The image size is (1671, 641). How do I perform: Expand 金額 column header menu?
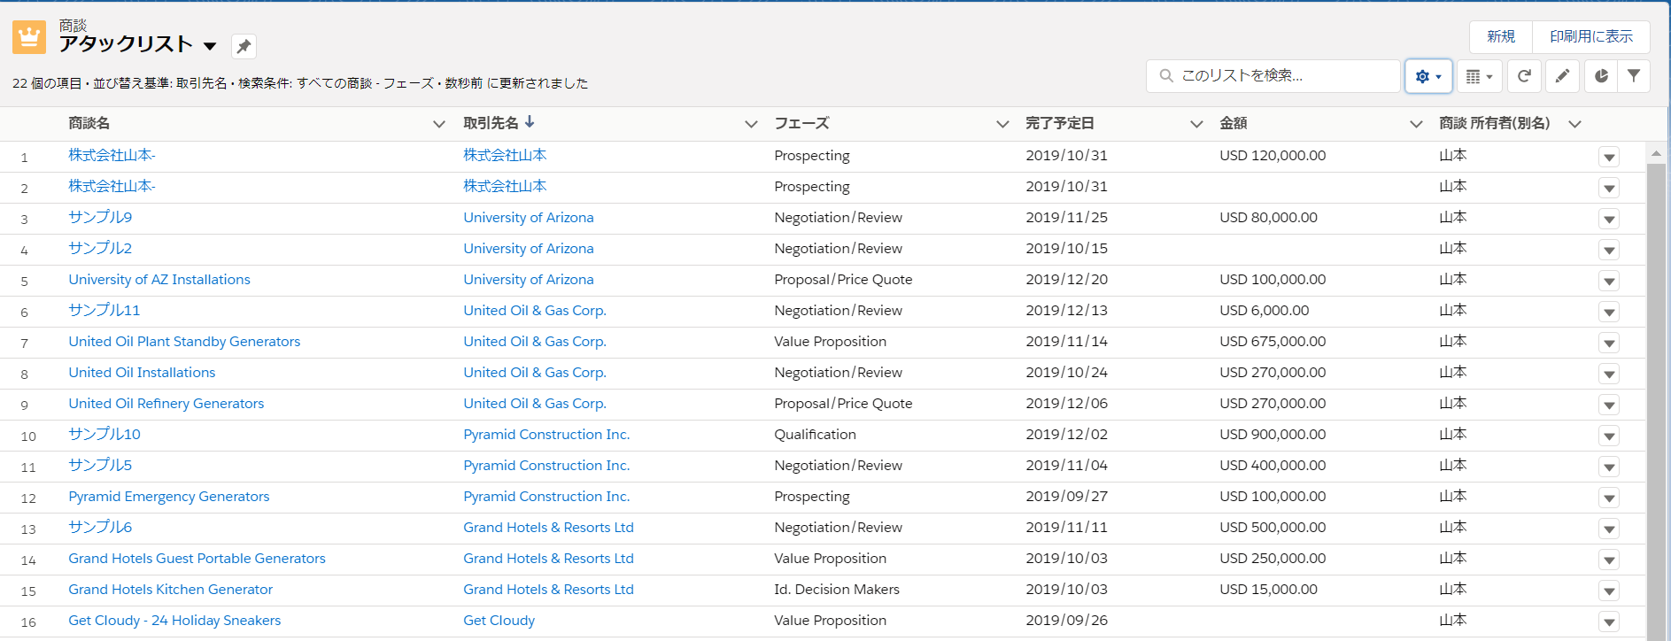pyautogui.click(x=1416, y=124)
